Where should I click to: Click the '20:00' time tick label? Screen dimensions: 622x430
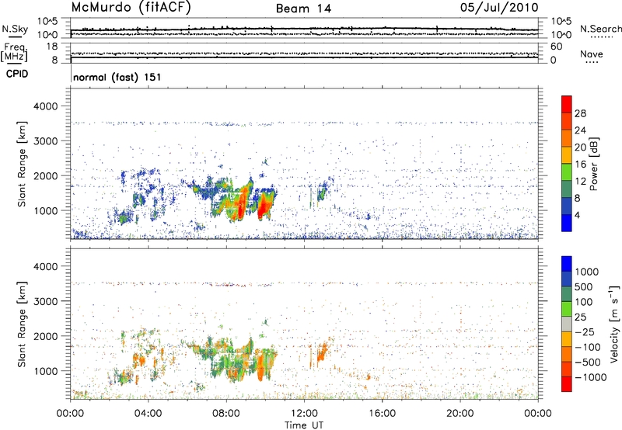[x=460, y=414]
